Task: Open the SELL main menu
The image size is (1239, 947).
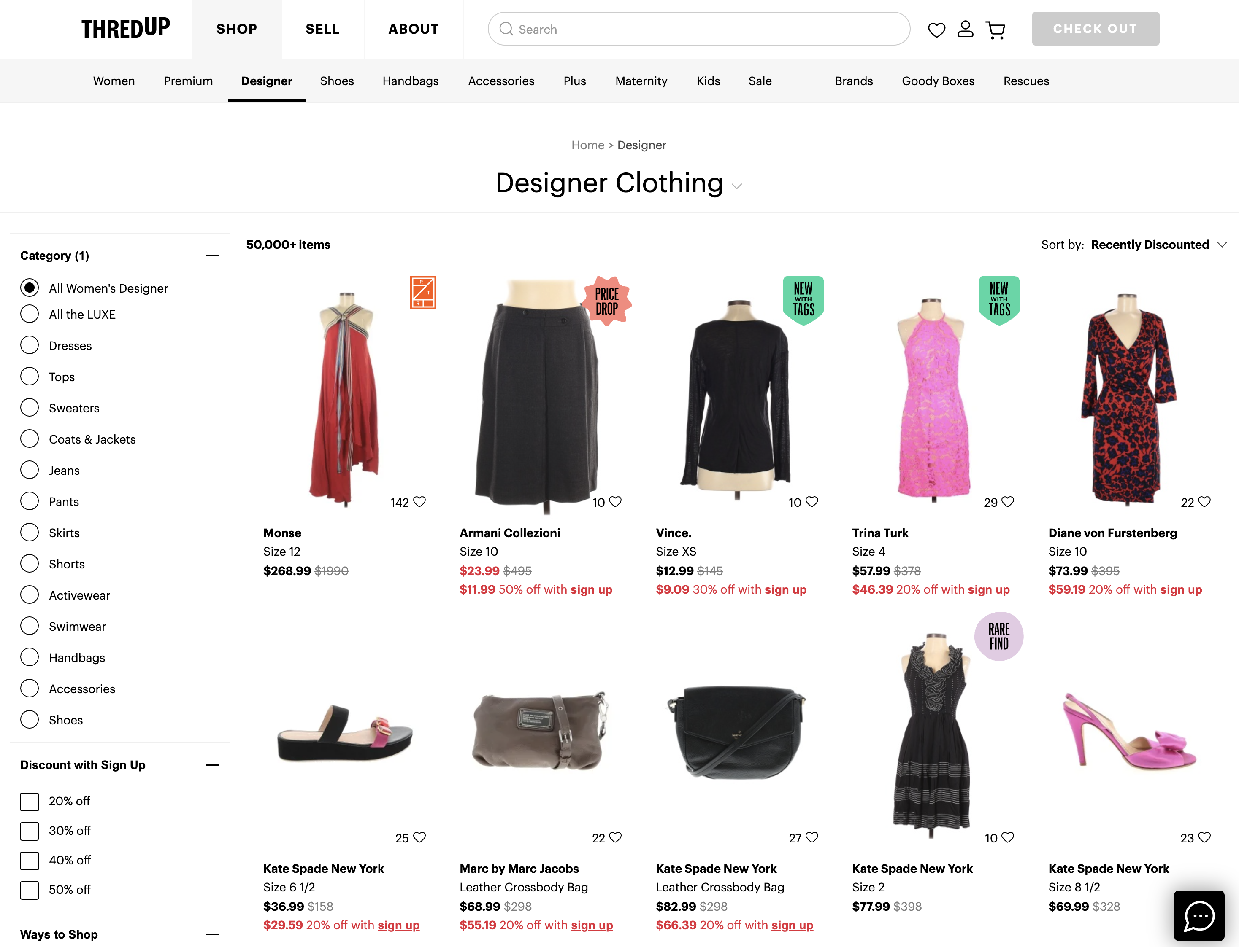Action: click(x=323, y=30)
